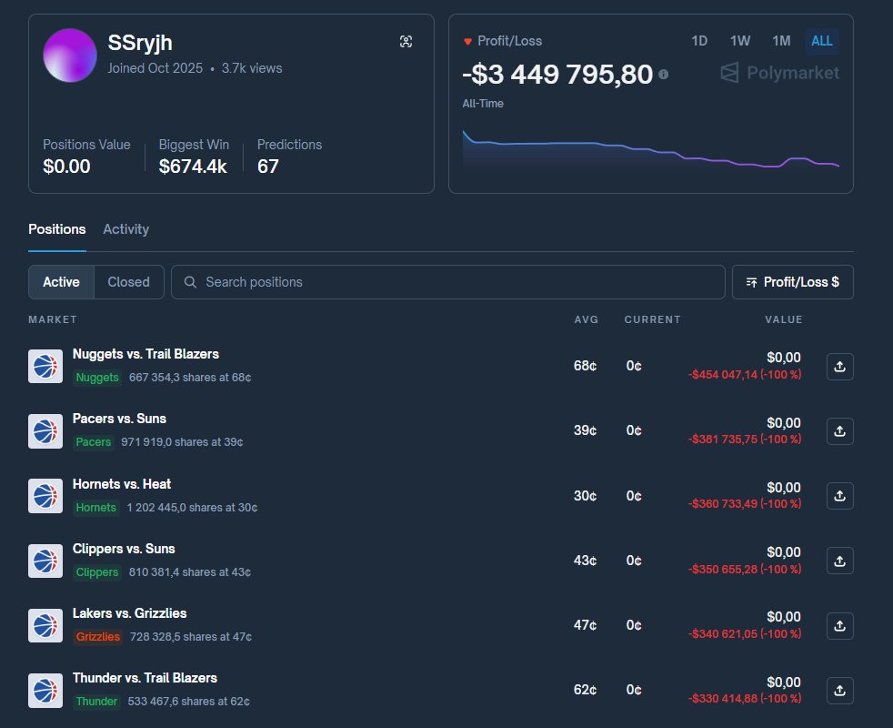The width and height of the screenshot is (893, 728).
Task: Click the share icon on the Thunder position
Action: tap(839, 691)
